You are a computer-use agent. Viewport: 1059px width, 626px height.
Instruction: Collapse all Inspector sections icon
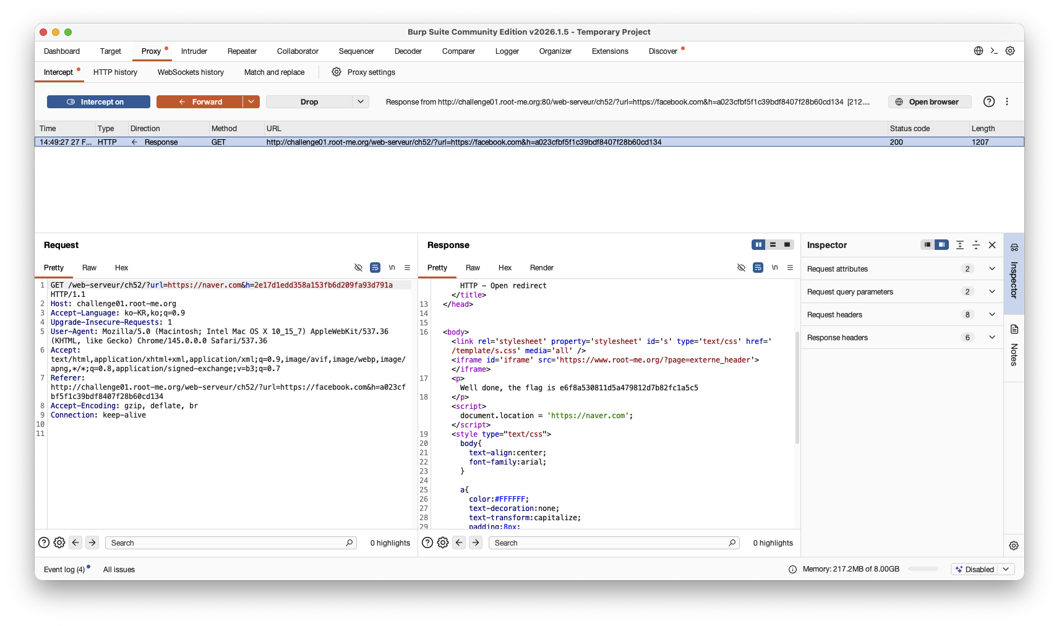coord(976,245)
